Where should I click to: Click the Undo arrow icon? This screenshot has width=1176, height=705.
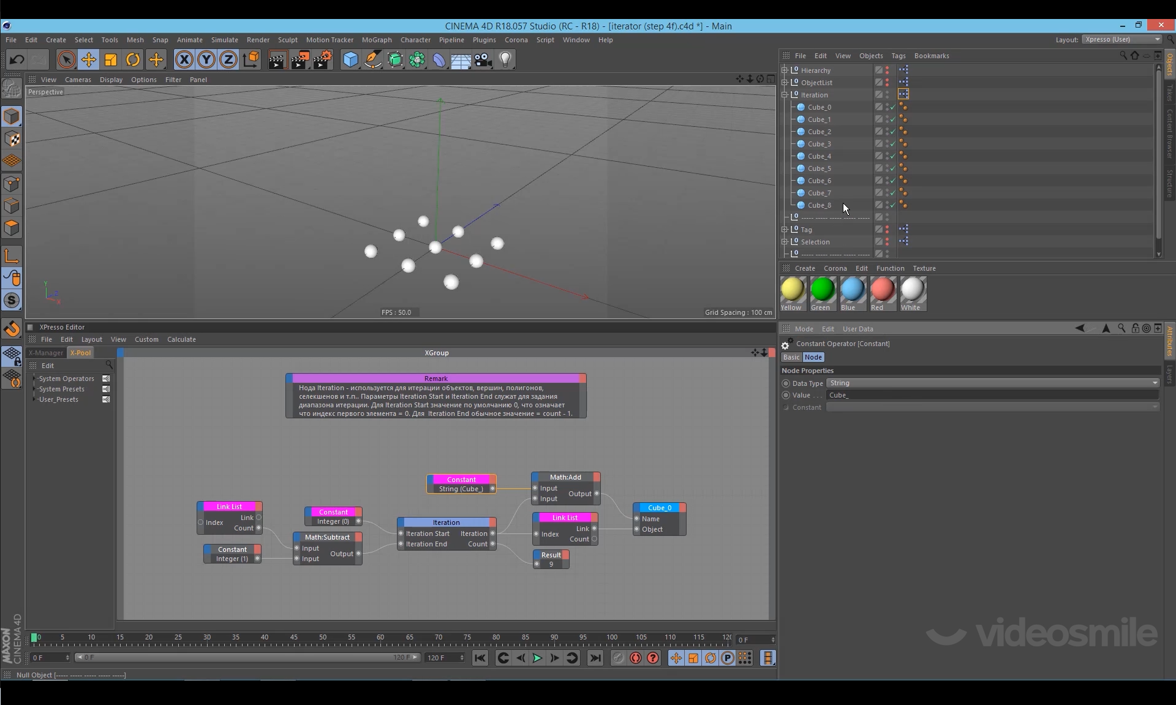(17, 59)
